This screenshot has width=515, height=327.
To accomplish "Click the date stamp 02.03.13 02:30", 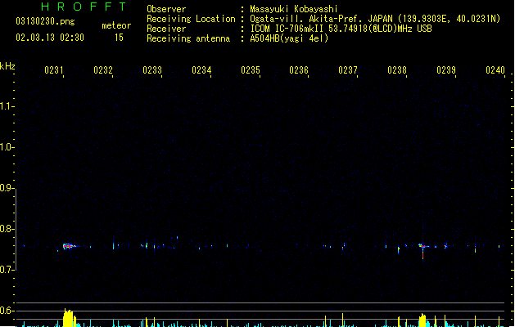I will tap(50, 38).
